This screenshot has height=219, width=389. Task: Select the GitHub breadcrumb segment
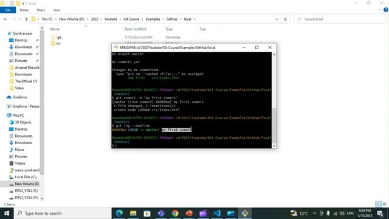coord(172,19)
